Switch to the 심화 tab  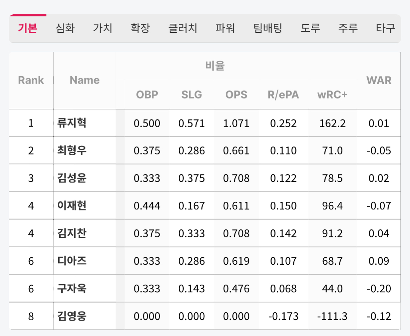[65, 28]
